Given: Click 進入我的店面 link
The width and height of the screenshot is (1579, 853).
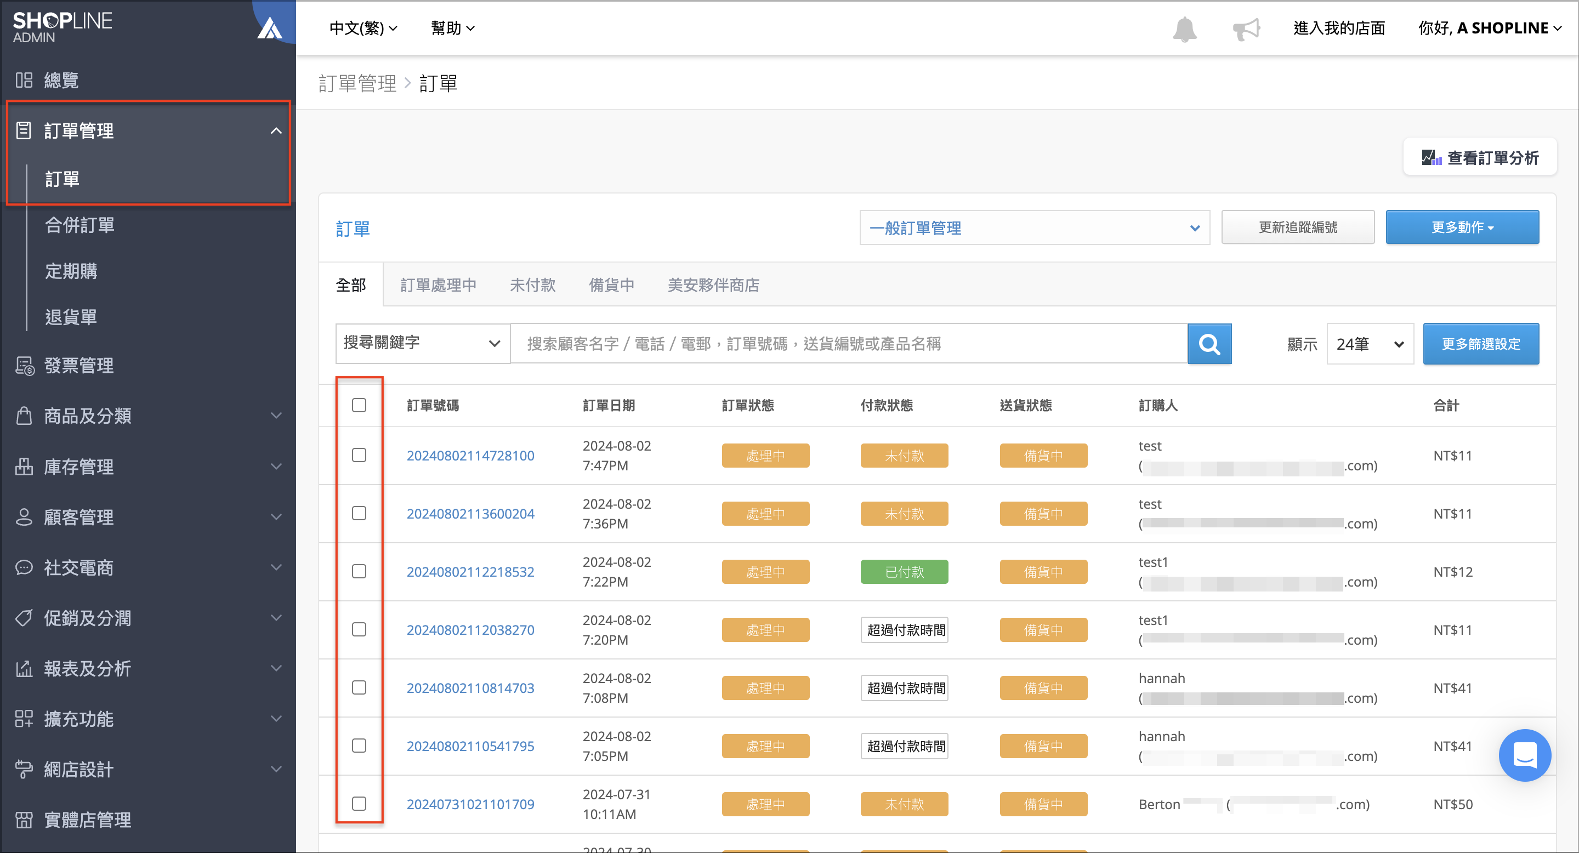Looking at the screenshot, I should (x=1339, y=28).
